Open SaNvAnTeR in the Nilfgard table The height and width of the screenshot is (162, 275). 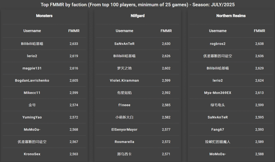[x=124, y=44]
